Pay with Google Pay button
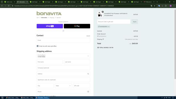The width and height of the screenshot is (176, 99). (77, 26)
